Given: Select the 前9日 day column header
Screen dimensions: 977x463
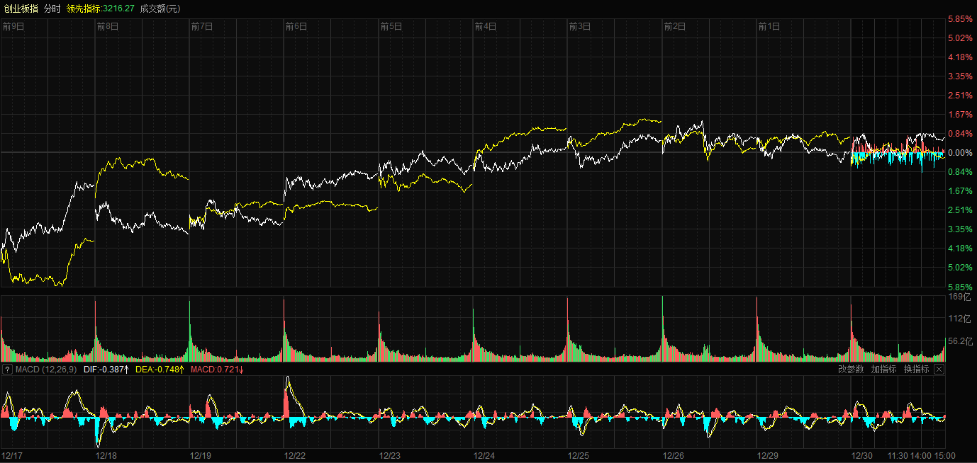Looking at the screenshot, I should 13,27.
